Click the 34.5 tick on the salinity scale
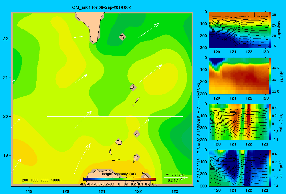The width and height of the screenshot is (286, 194). 275,68
